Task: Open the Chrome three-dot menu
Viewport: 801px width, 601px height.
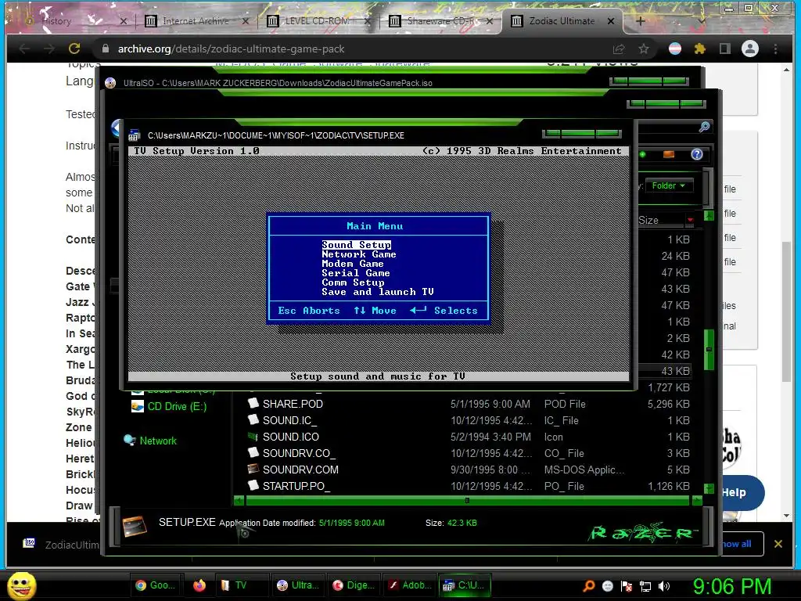Action: click(x=775, y=49)
